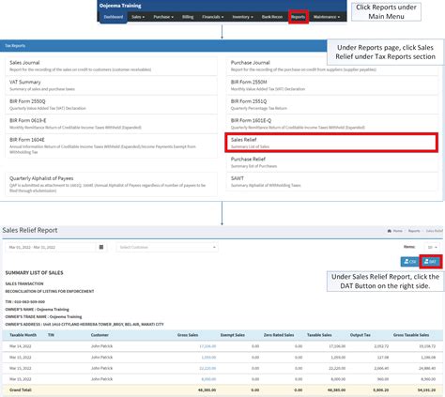Open gross sales link 1,059.00
The height and width of the screenshot is (397, 445).
tap(208, 358)
